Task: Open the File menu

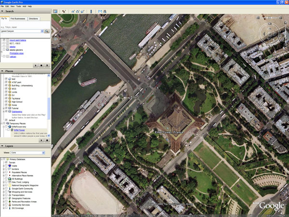Action: pos(2,6)
